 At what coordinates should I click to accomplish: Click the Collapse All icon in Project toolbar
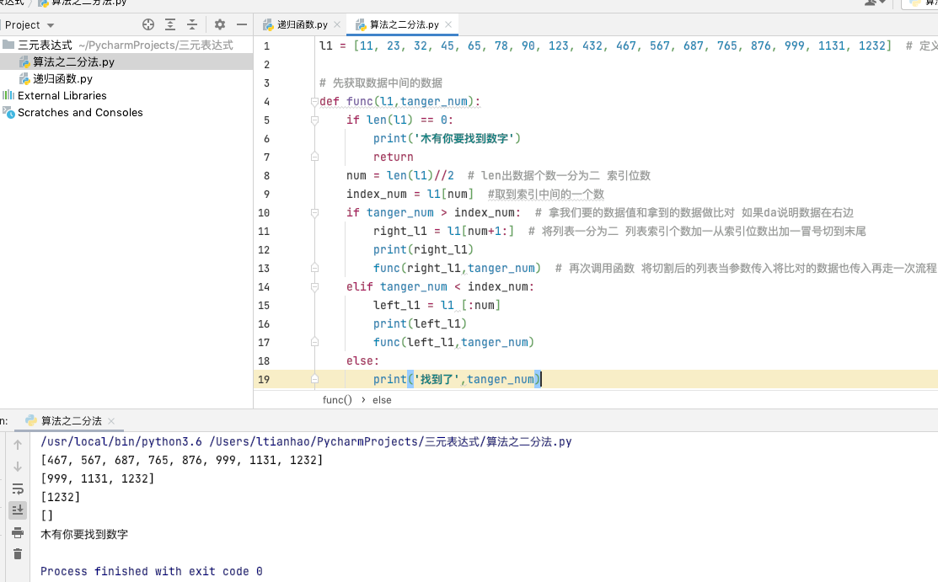click(x=192, y=24)
